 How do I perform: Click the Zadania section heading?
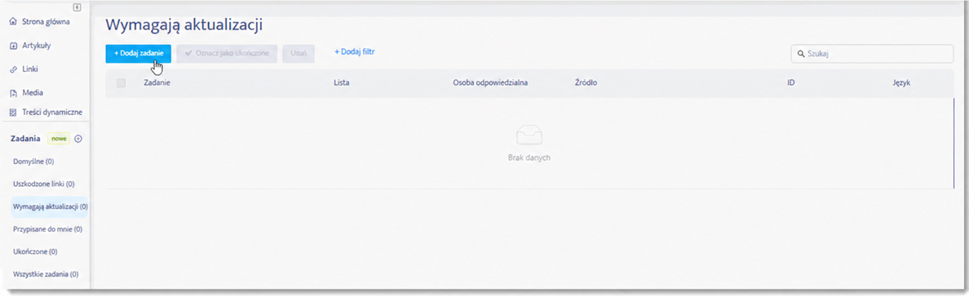(x=25, y=139)
